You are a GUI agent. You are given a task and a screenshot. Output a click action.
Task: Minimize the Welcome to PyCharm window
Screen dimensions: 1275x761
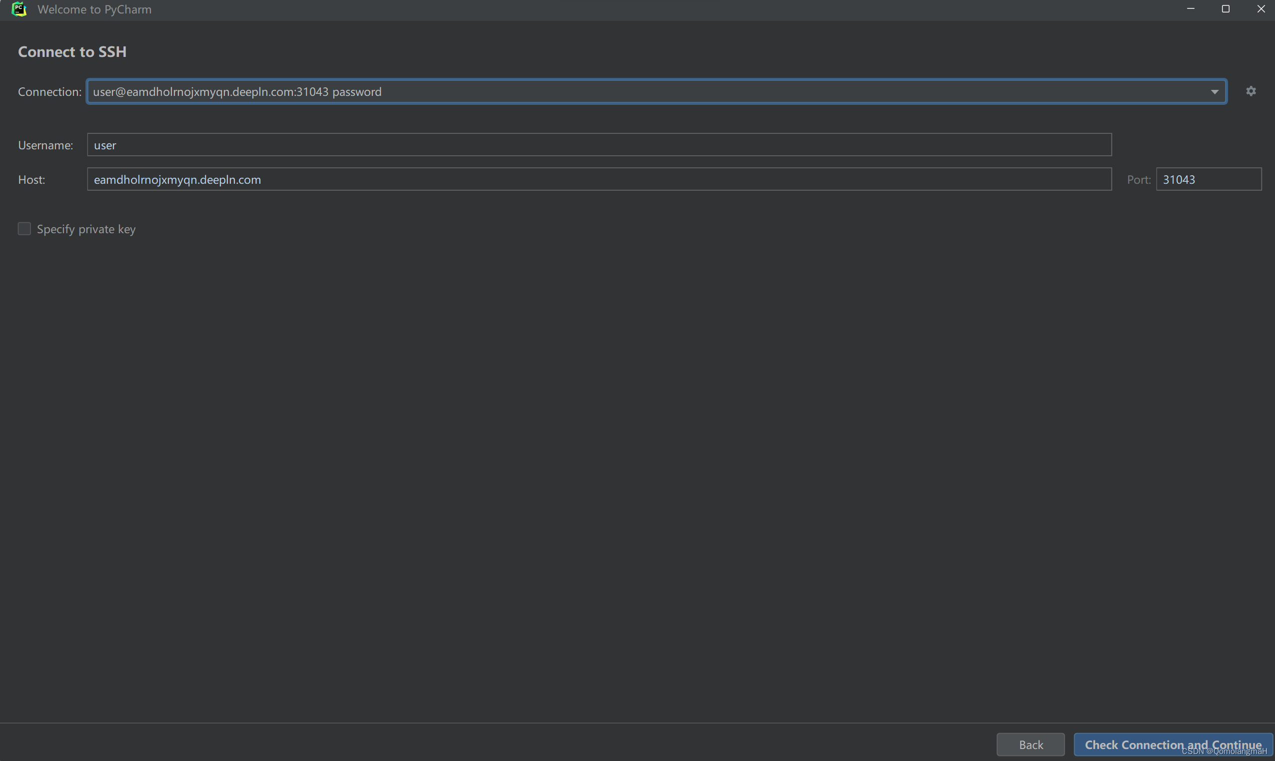point(1191,8)
